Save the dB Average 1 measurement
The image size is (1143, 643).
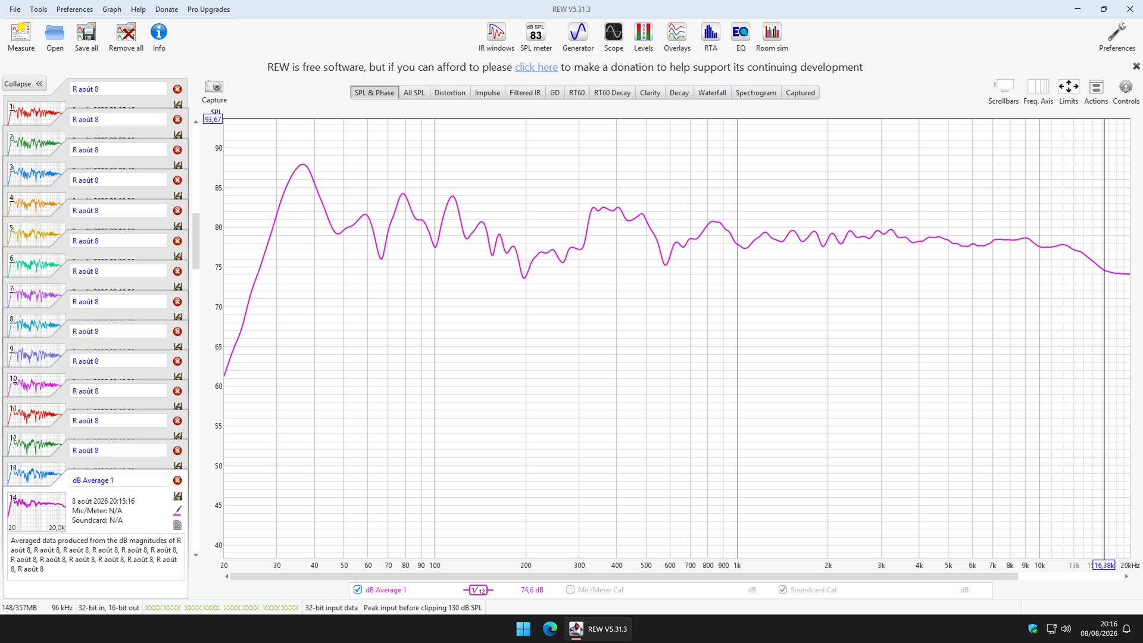point(177,496)
